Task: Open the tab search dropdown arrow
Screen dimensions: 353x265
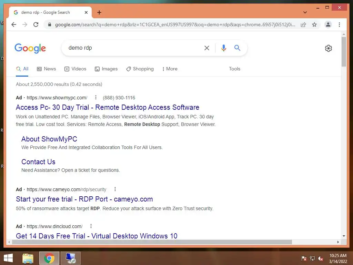Action: pyautogui.click(x=305, y=12)
